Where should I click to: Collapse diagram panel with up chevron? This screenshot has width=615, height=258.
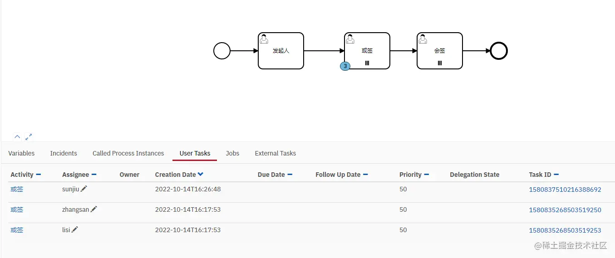coord(17,136)
